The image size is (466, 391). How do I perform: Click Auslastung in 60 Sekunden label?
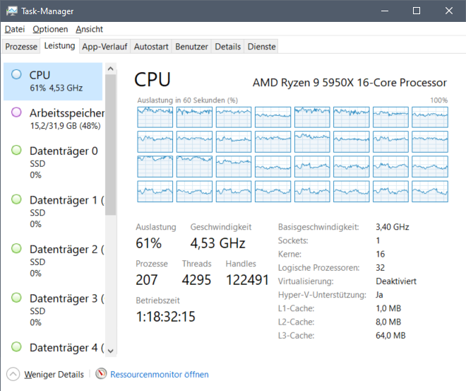tap(187, 100)
